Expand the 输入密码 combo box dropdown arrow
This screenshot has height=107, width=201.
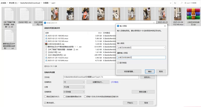[164, 48]
